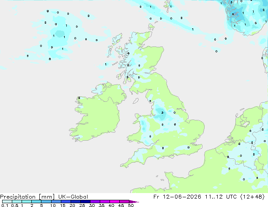Pick the 15–20 mm legend swatch
The width and height of the screenshot is (268, 207).
tap(66, 202)
